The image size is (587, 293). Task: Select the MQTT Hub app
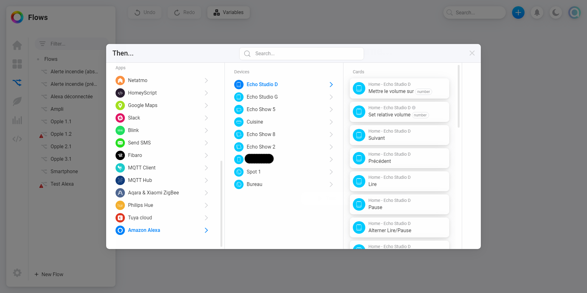162,180
